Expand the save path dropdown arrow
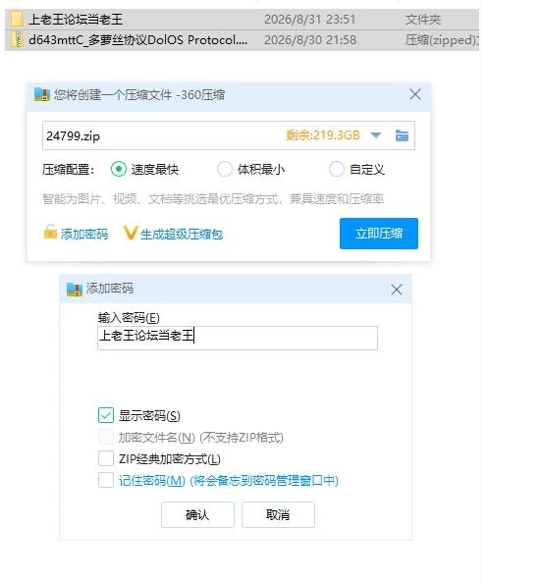541x582 pixels. 376,135
